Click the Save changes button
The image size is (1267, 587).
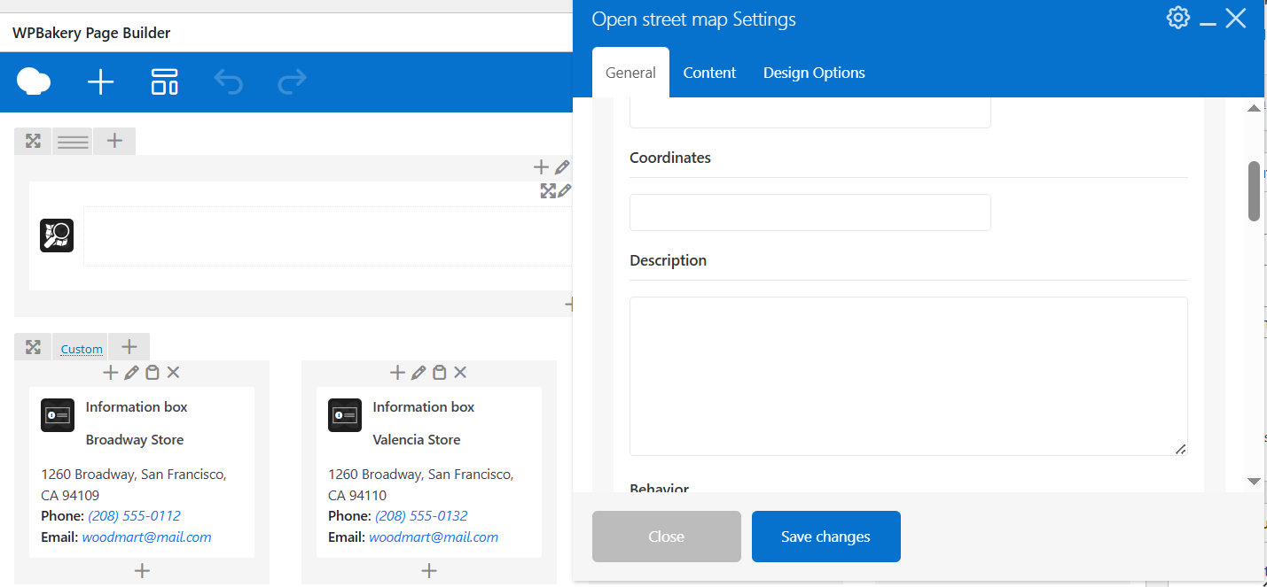pos(826,537)
